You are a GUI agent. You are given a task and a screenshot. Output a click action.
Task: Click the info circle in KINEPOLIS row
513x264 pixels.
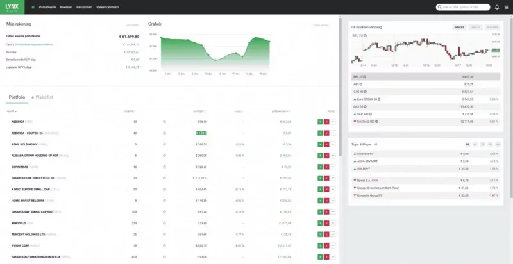click(x=164, y=223)
